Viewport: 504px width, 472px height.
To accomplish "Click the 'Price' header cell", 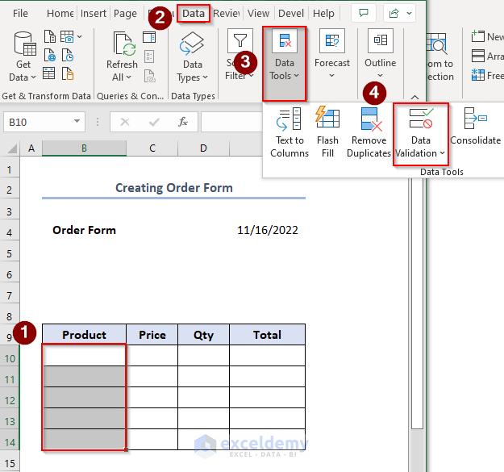I will coord(152,335).
